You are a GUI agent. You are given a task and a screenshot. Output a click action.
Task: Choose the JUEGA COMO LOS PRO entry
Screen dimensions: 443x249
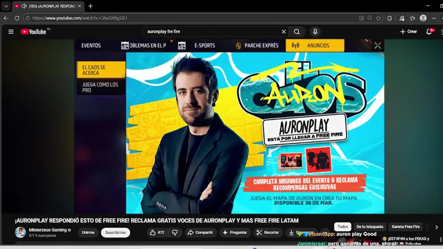pyautogui.click(x=101, y=87)
